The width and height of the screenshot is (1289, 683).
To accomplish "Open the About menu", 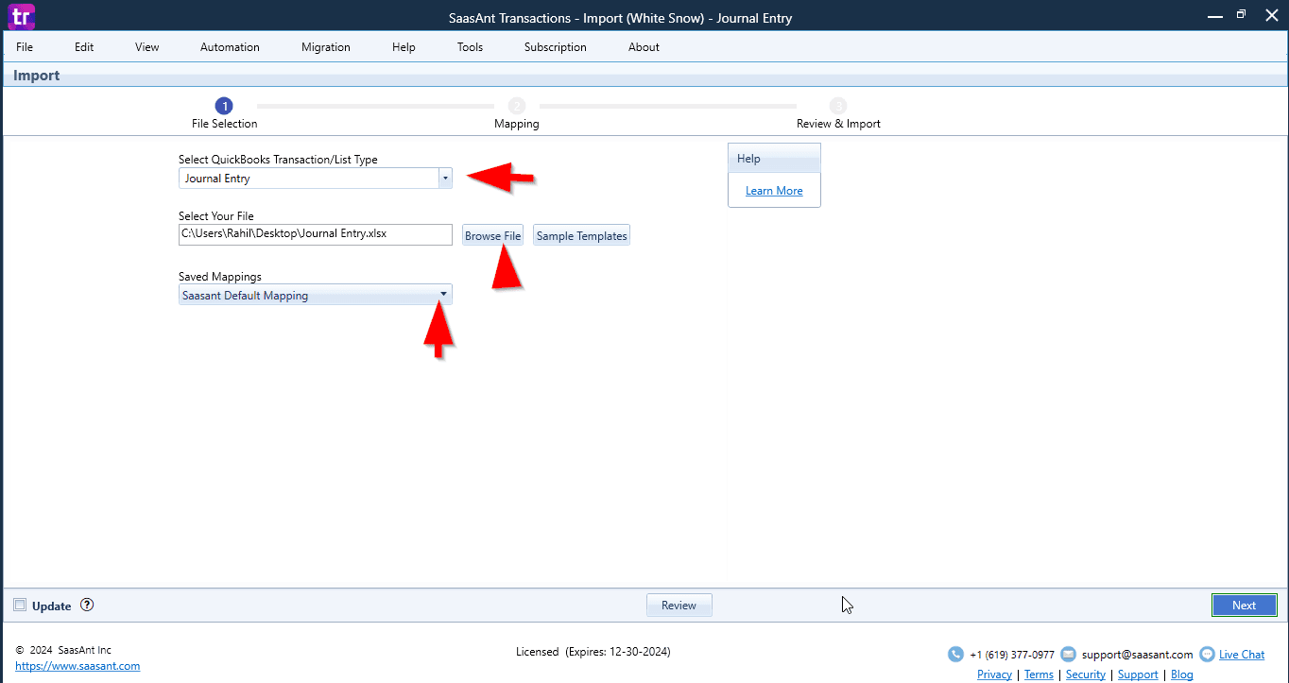I will [644, 47].
